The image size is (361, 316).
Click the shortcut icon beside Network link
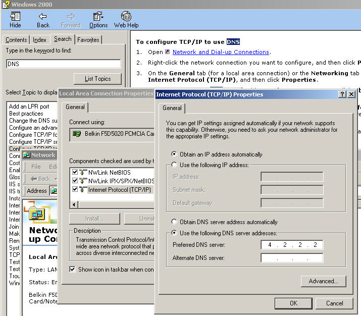coord(168,52)
